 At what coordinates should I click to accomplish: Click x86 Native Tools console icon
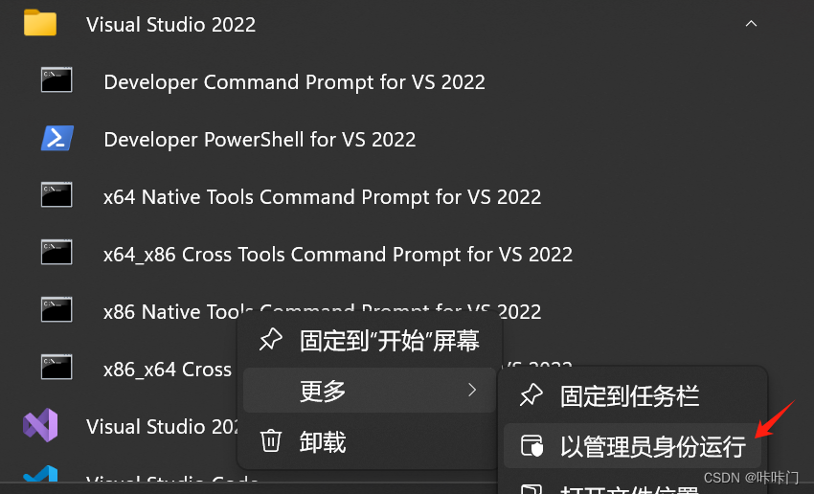[x=57, y=310]
